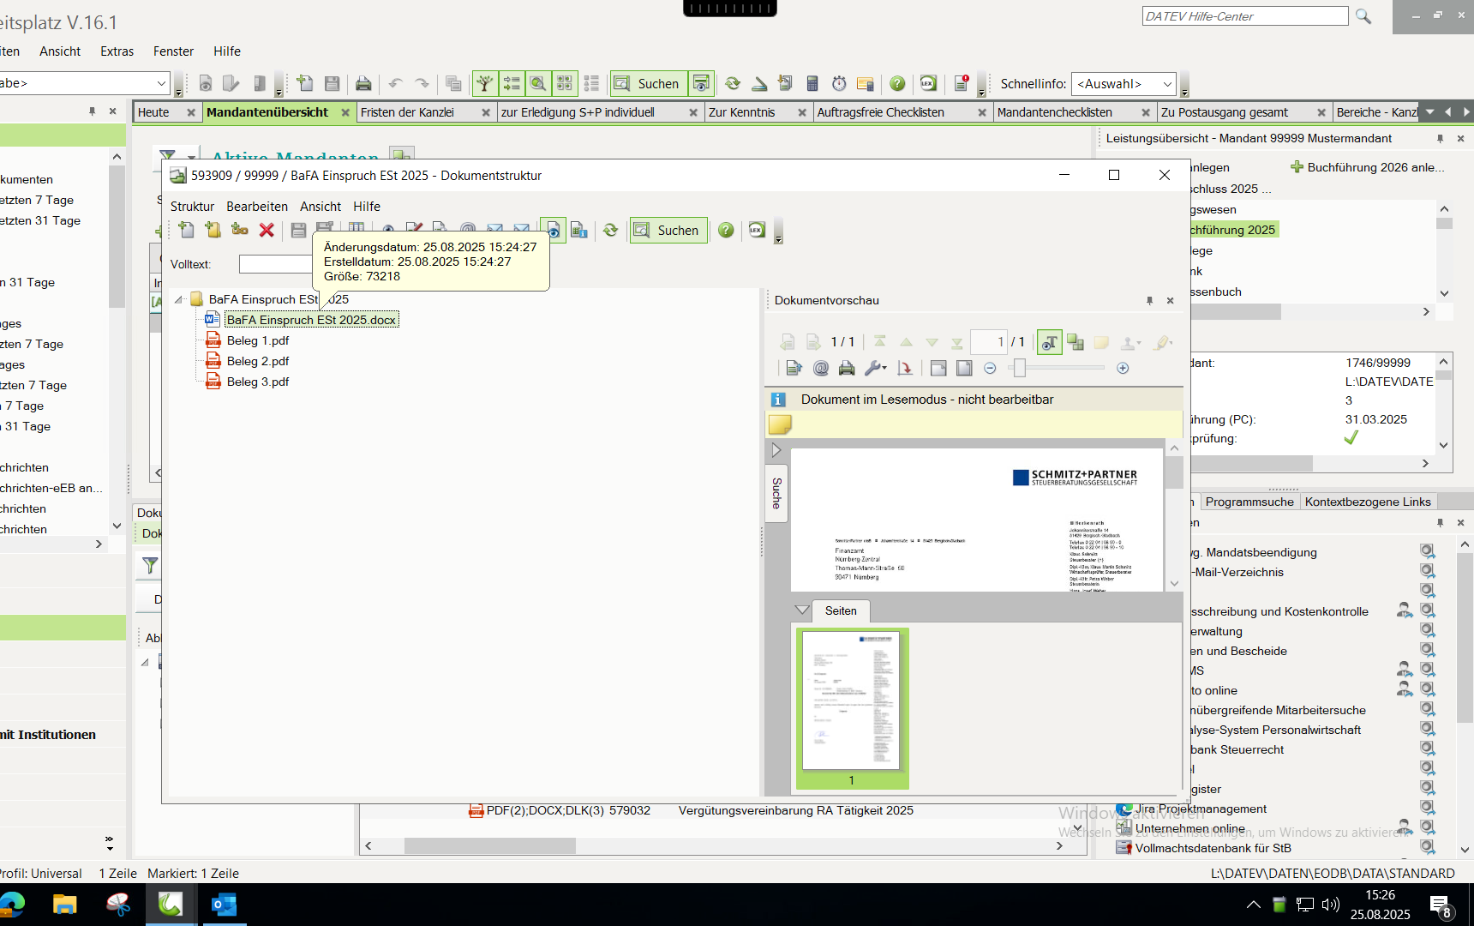Click the refresh icon in the Dokumentstruktur toolbar
The width and height of the screenshot is (1474, 926).
610,230
